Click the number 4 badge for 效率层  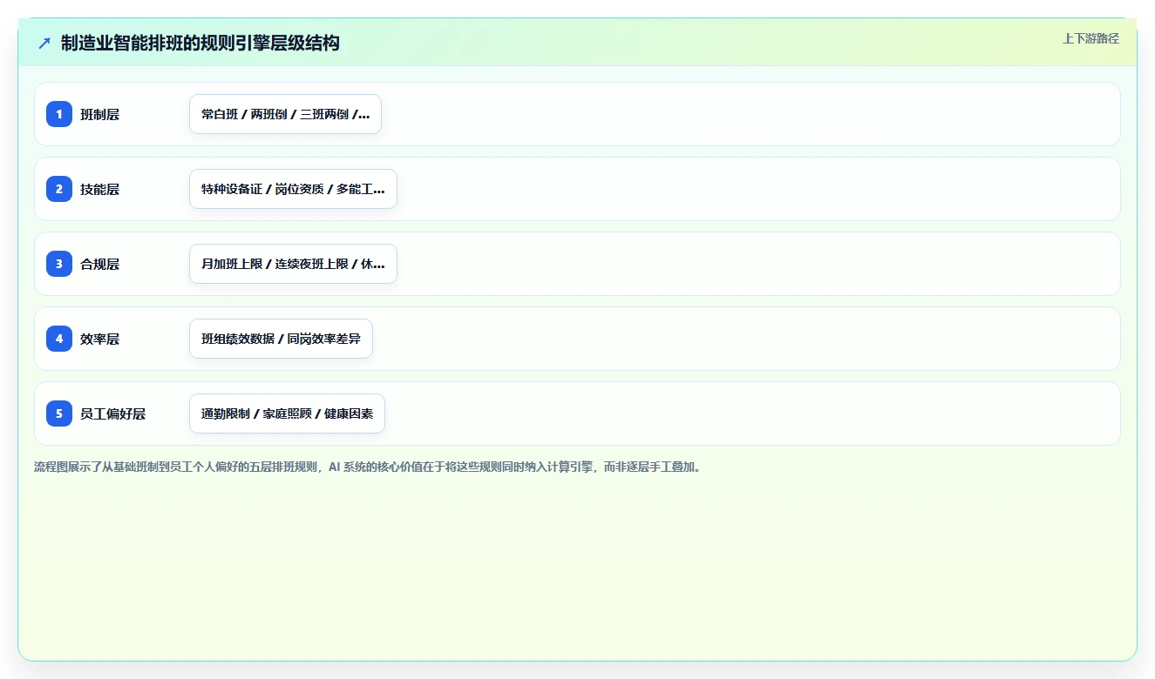(x=59, y=339)
